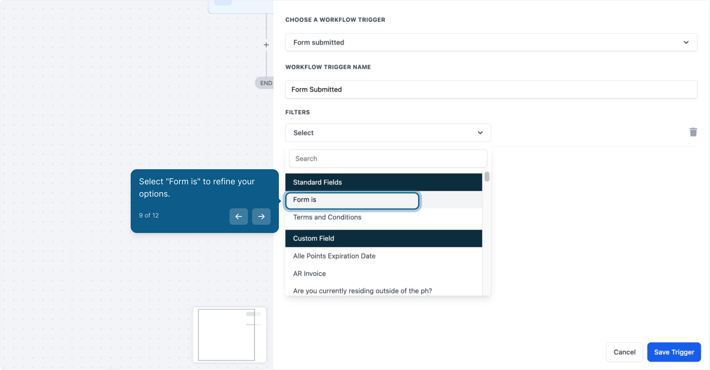Edit the workflow trigger name field
This screenshot has width=710, height=370.
(491, 89)
